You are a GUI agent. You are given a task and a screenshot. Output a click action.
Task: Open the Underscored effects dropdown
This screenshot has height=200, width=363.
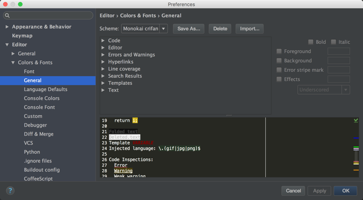click(323, 90)
